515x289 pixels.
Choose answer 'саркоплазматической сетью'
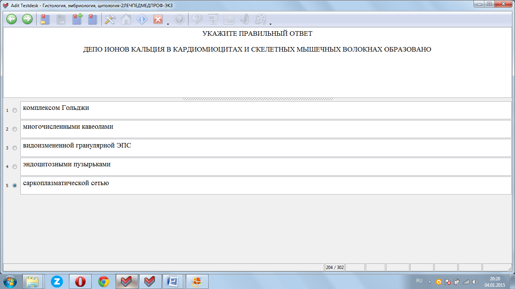click(x=266, y=186)
